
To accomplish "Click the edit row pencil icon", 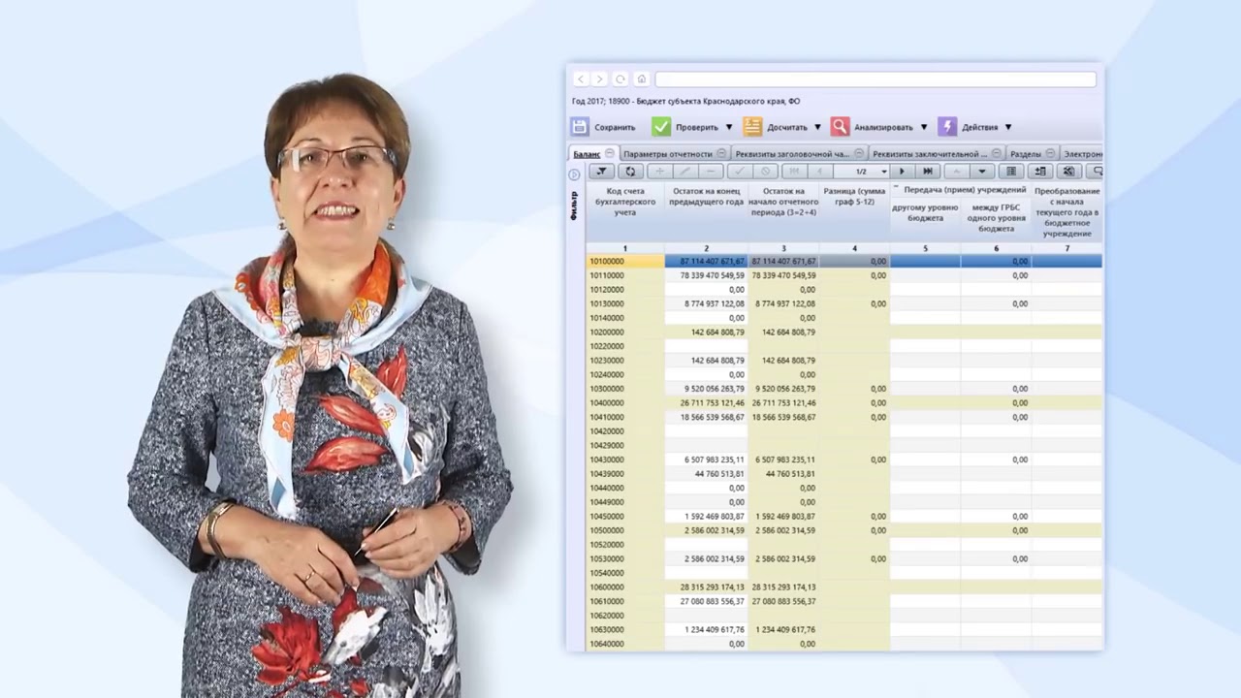I will (x=685, y=172).
